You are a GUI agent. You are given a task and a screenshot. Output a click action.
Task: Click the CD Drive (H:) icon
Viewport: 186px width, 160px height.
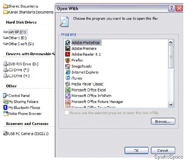pyautogui.click(x=6, y=75)
